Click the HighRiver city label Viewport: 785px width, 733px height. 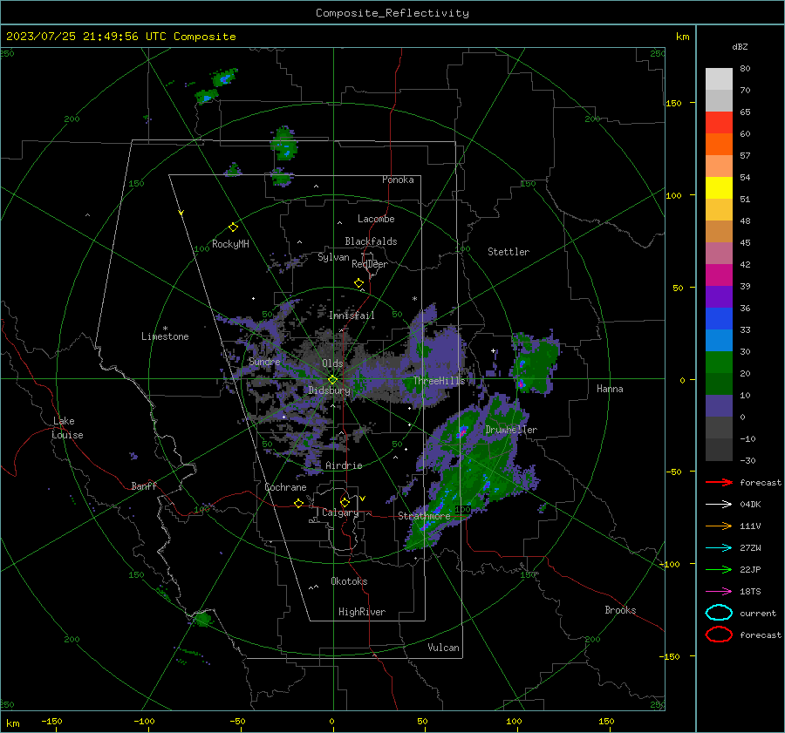tap(362, 612)
